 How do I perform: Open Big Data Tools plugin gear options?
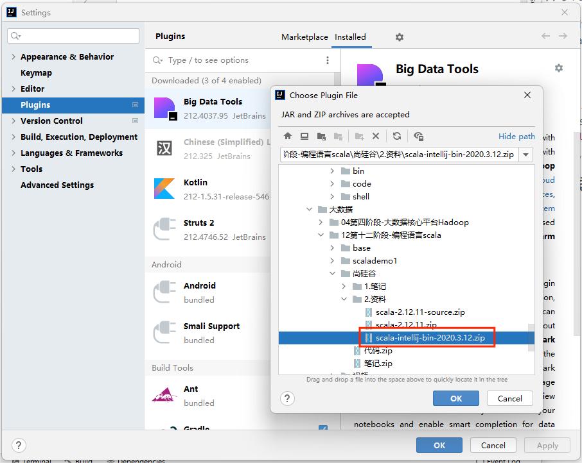(559, 68)
